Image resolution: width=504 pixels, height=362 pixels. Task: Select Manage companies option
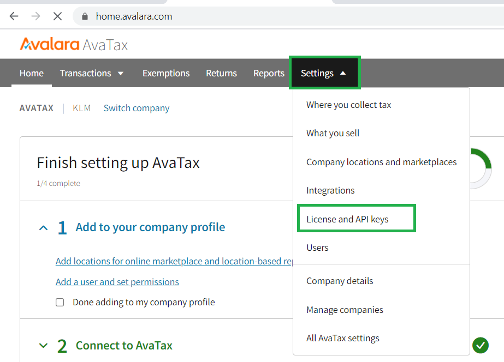tap(345, 310)
